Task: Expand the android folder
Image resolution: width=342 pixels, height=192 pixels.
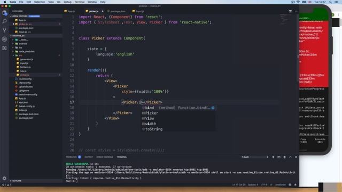Action: click(x=22, y=44)
